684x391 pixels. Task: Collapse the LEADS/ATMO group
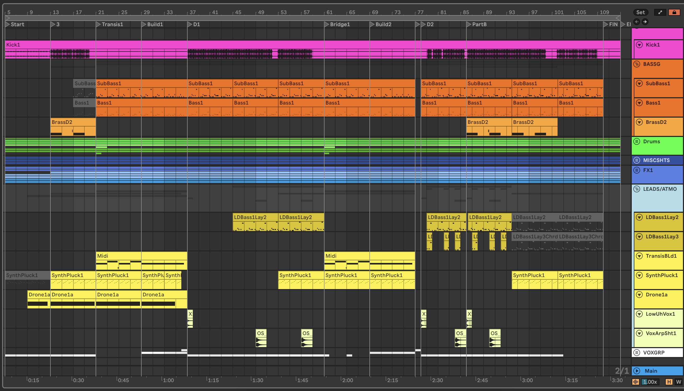(637, 189)
